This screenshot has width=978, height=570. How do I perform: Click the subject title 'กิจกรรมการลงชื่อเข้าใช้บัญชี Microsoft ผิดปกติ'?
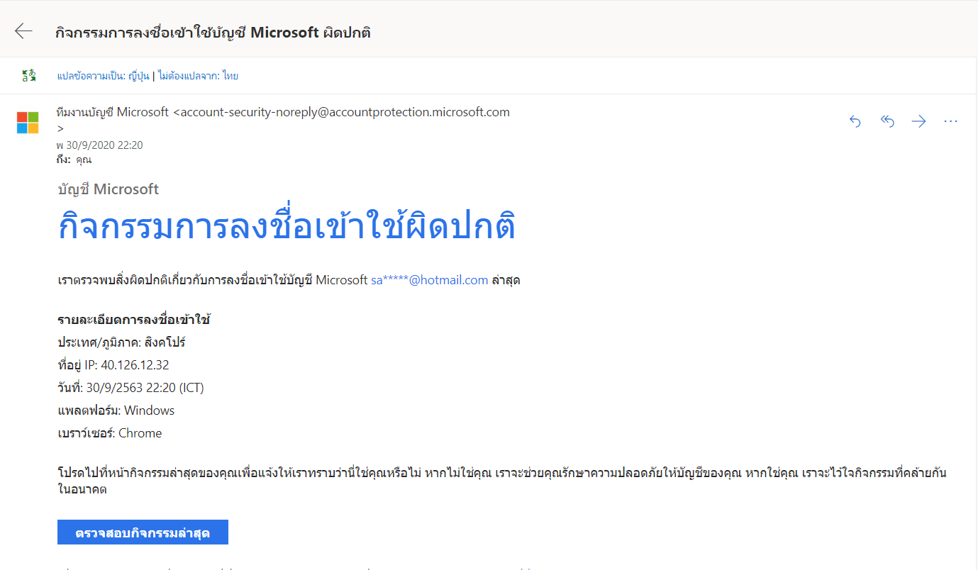(x=213, y=33)
